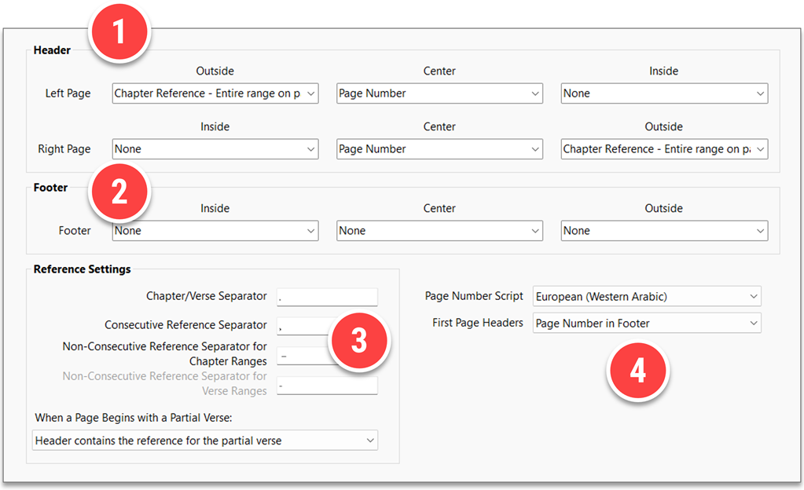Viewport: 804px width, 490px height.
Task: Open the Footer Center dropdown
Action: pyautogui.click(x=439, y=231)
